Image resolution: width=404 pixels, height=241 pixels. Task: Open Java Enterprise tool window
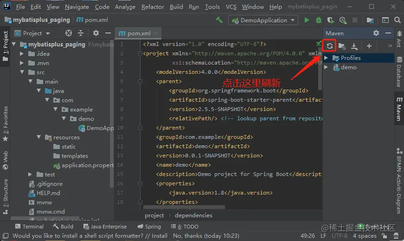(x=105, y=227)
